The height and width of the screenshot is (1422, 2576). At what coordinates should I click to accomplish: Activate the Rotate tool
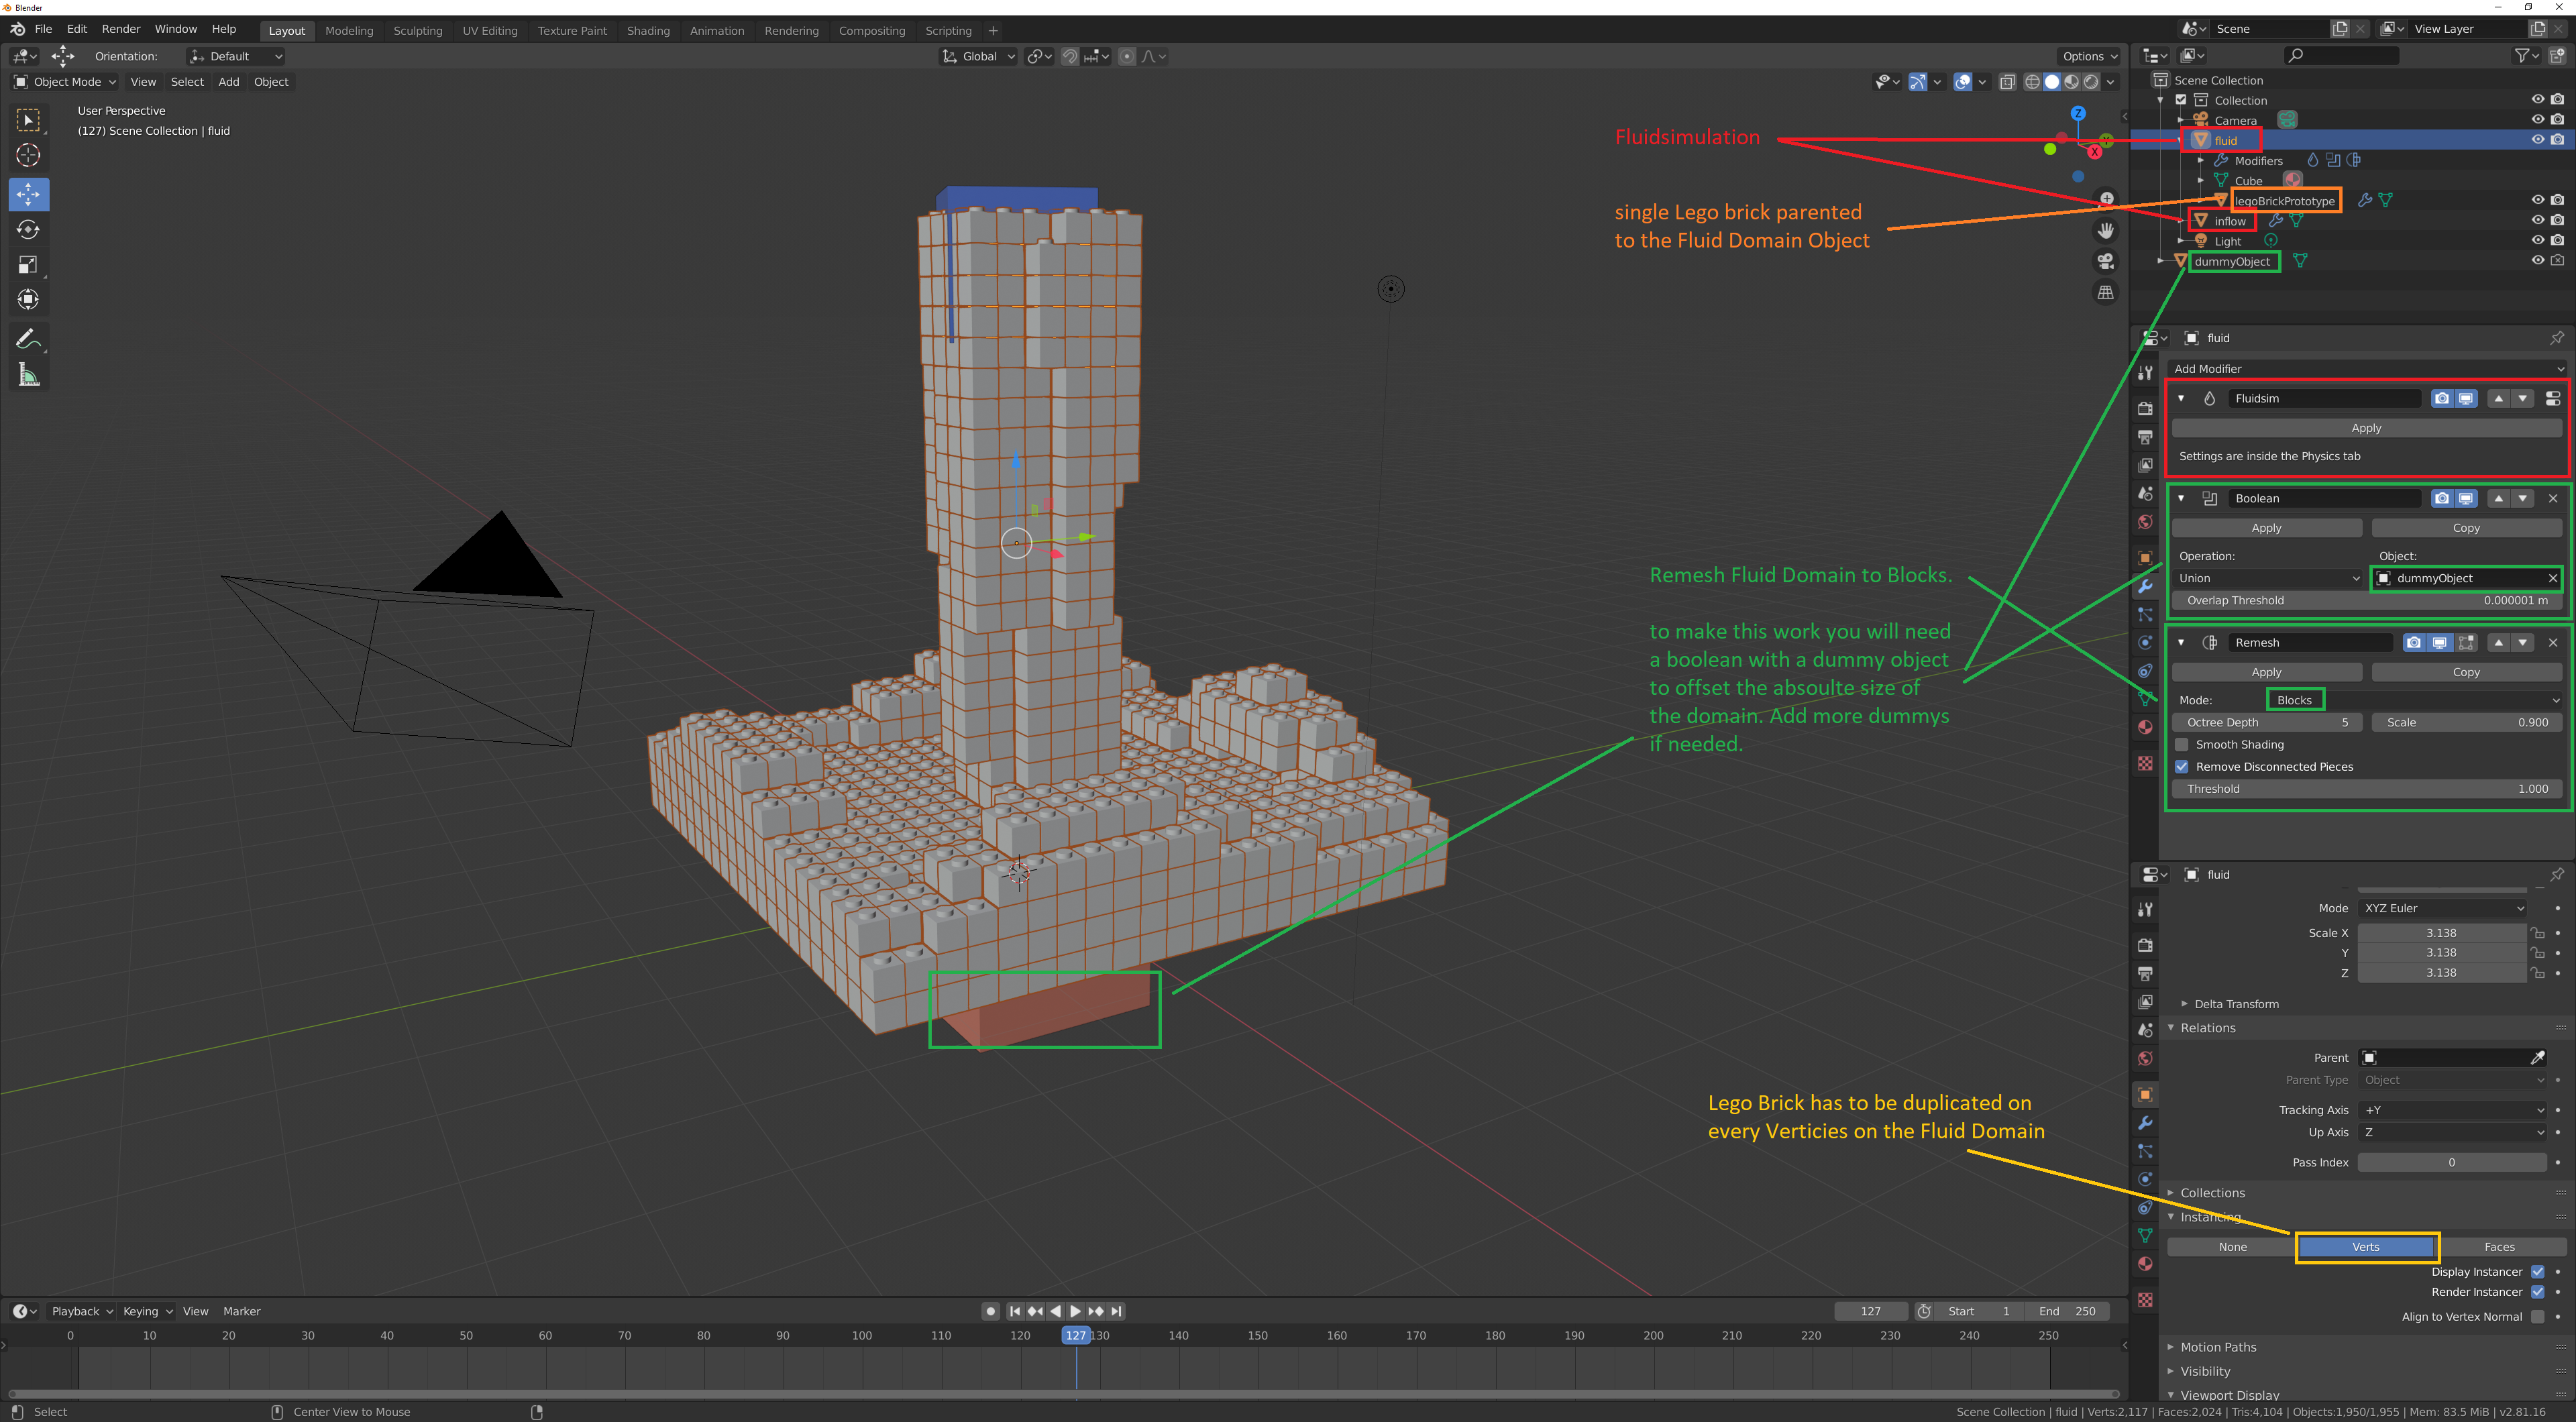tap(28, 230)
